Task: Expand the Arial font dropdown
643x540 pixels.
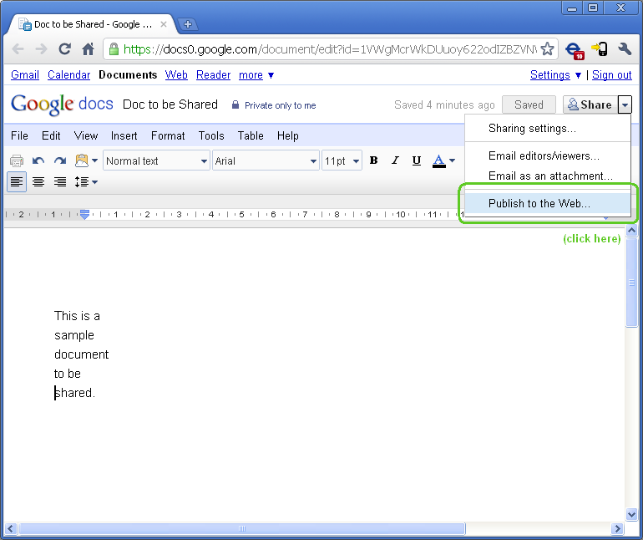Action: 266,160
